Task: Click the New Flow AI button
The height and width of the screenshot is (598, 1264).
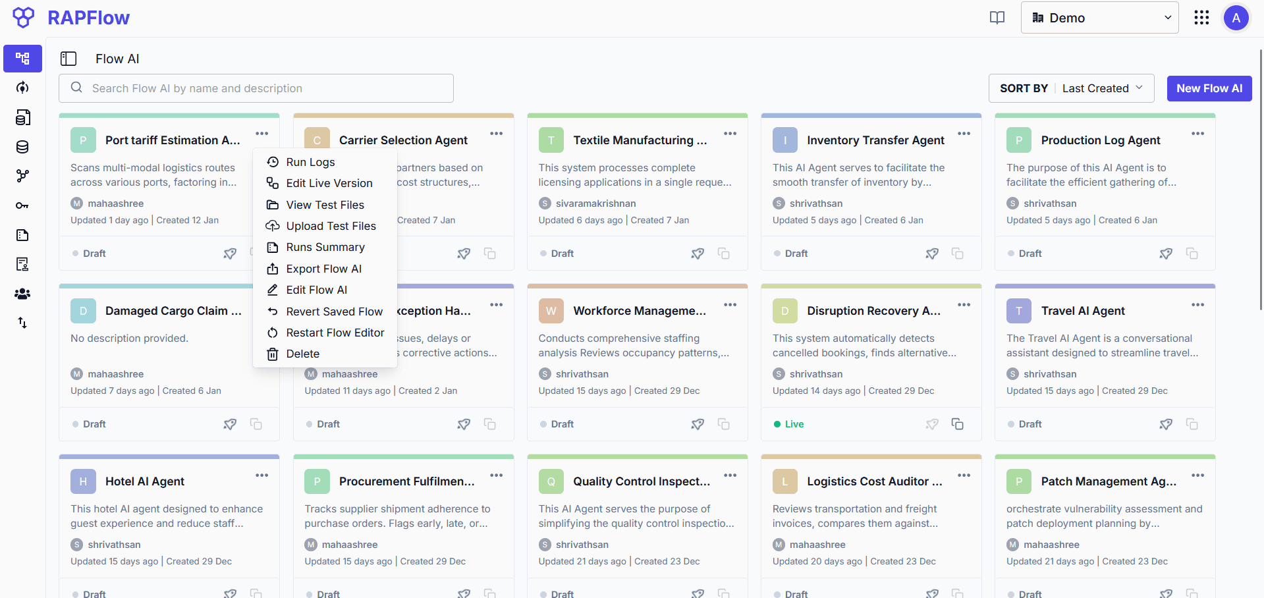Action: 1209,88
